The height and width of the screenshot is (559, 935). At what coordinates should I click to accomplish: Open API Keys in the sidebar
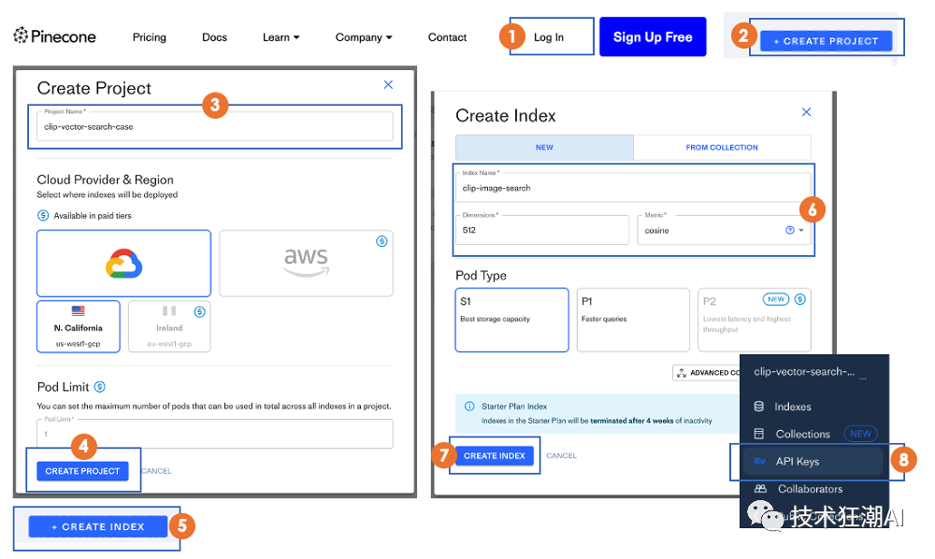pyautogui.click(x=813, y=461)
